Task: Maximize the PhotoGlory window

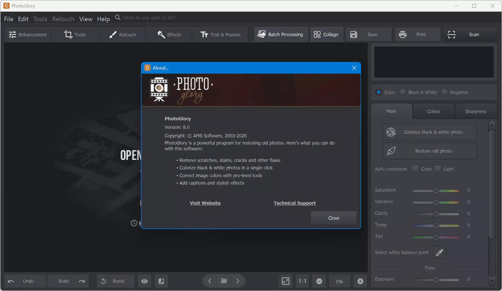Action: pyautogui.click(x=474, y=6)
